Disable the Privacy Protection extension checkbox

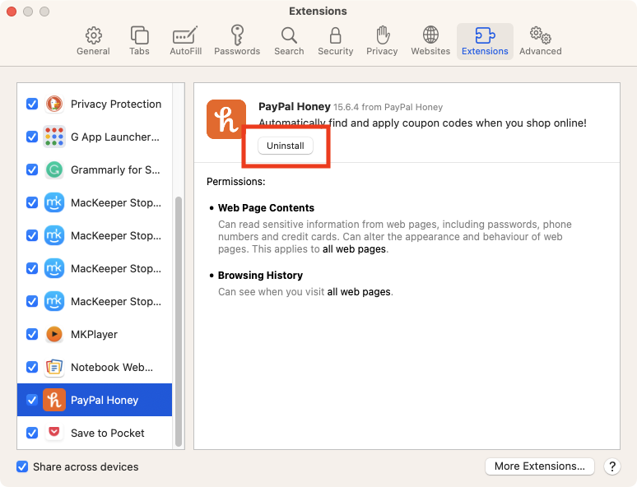pyautogui.click(x=32, y=104)
